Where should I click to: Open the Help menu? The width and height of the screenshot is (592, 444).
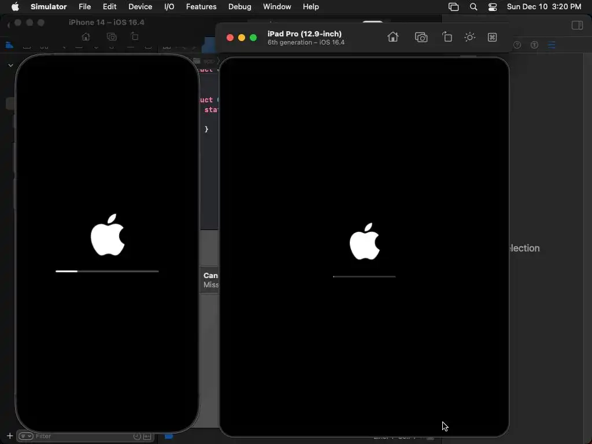coord(310,7)
